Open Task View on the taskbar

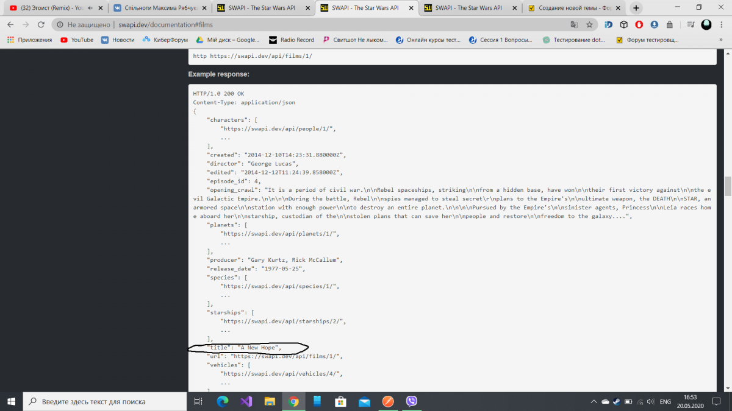tap(198, 401)
